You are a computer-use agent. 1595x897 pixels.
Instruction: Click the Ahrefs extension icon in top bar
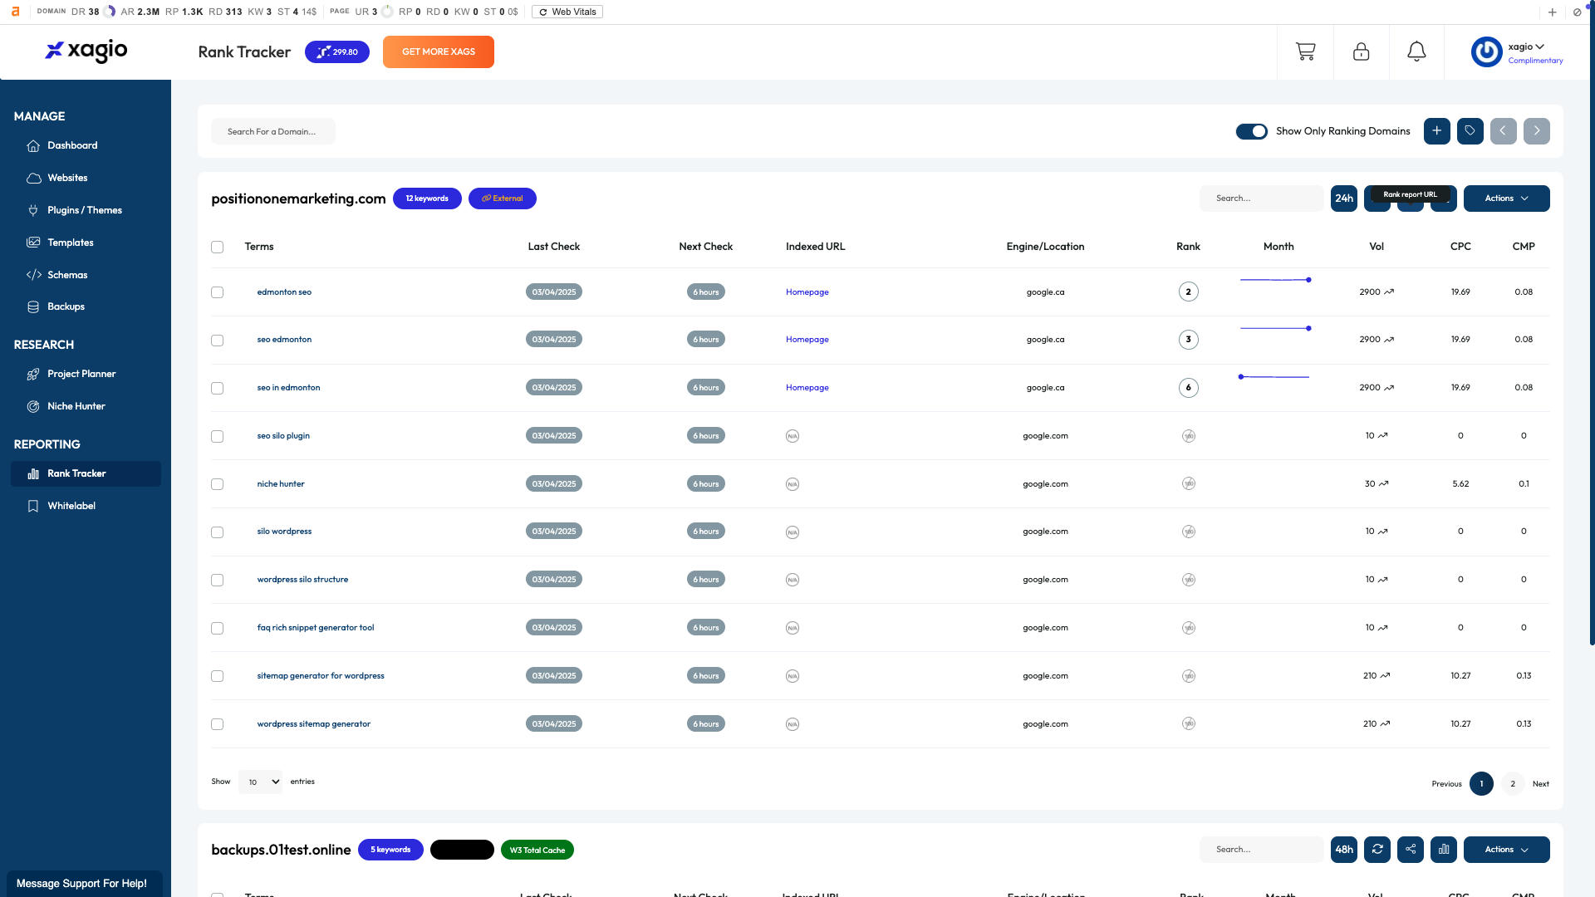(15, 12)
